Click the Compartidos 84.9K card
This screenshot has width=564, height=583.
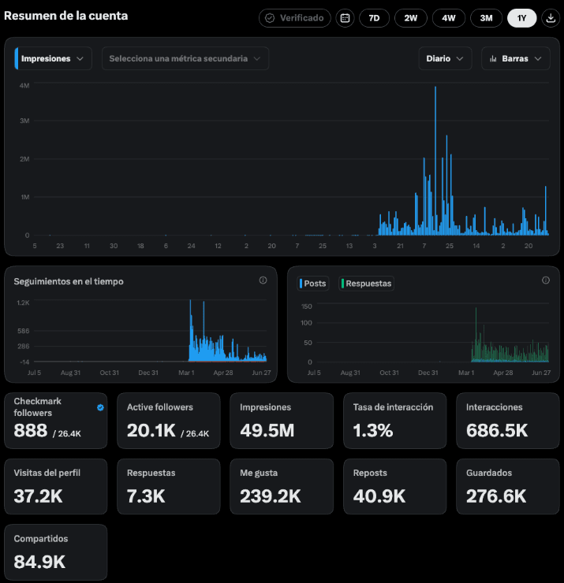[56, 552]
